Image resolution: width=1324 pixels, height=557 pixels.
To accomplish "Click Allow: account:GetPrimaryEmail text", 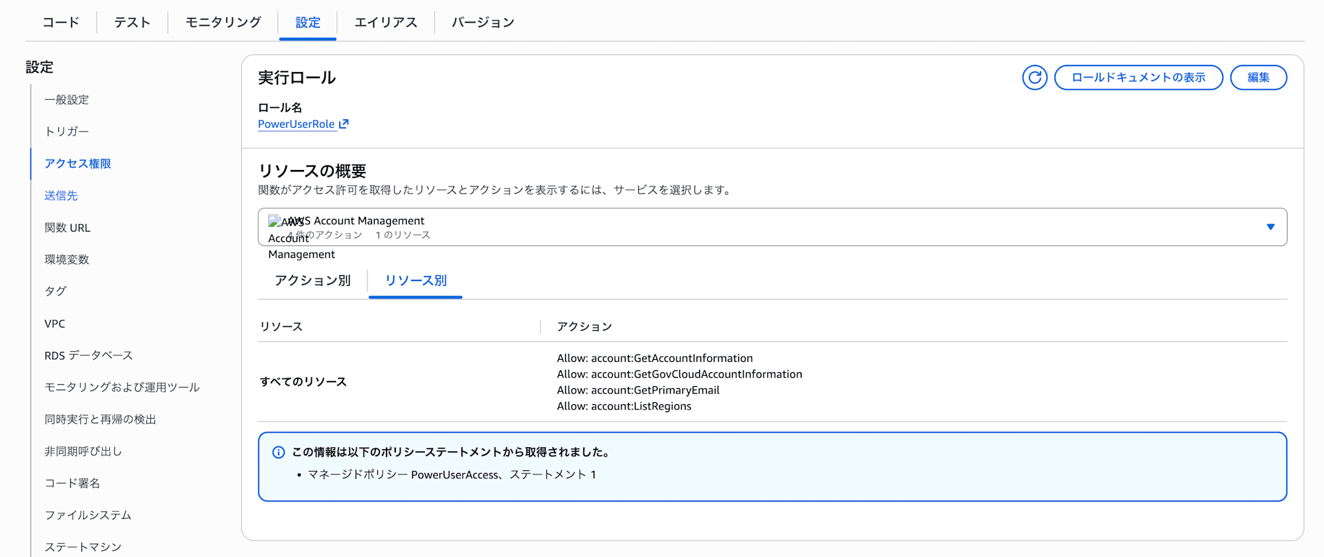I will click(638, 390).
